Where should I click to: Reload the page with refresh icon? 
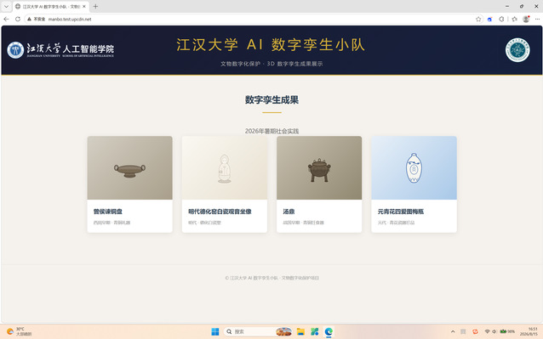coord(18,19)
